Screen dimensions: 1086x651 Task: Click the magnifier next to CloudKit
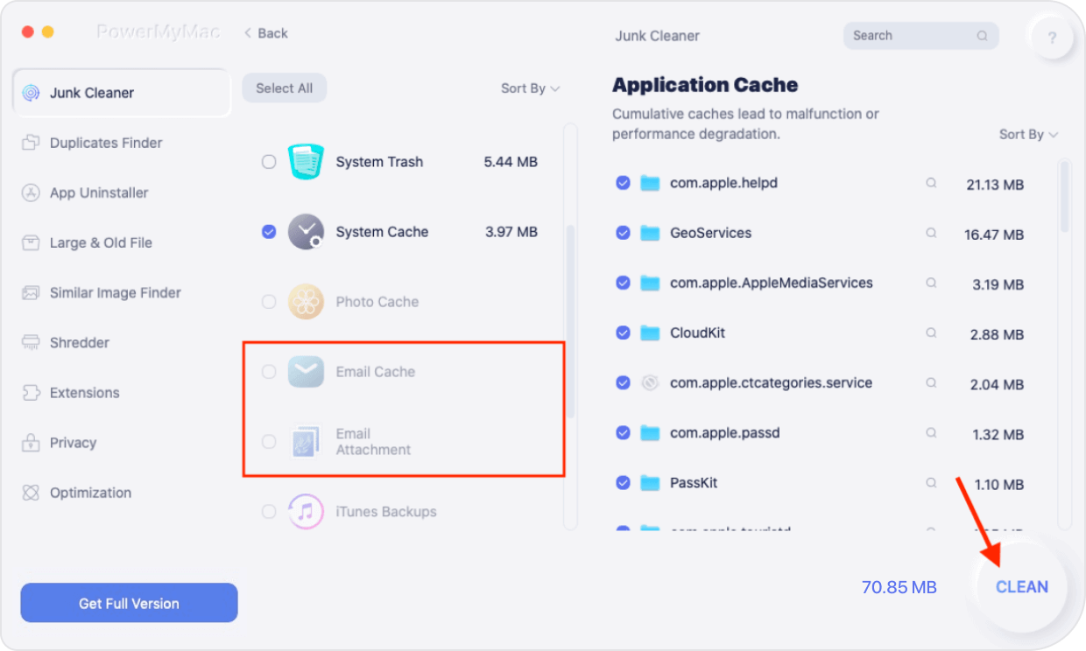[932, 333]
